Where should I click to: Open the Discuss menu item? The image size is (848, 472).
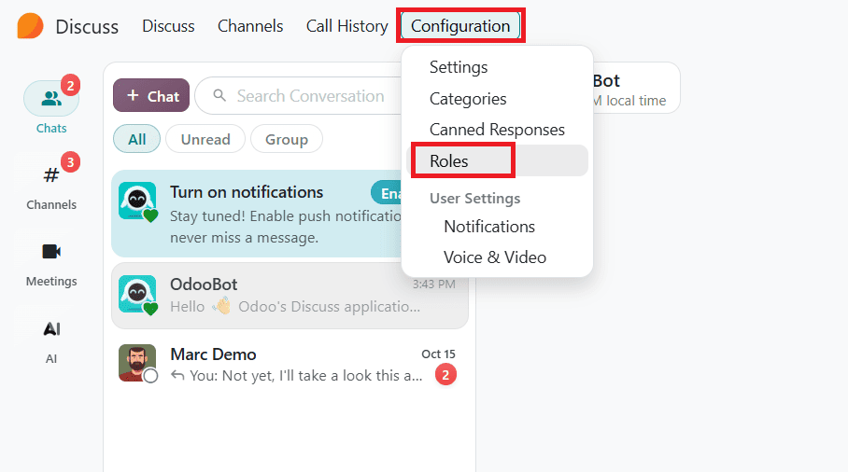coord(168,26)
